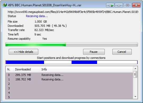Viewport: 143px width, 103px height.
Task: Click the green arrow tray button in title bar
Action: 110,5
